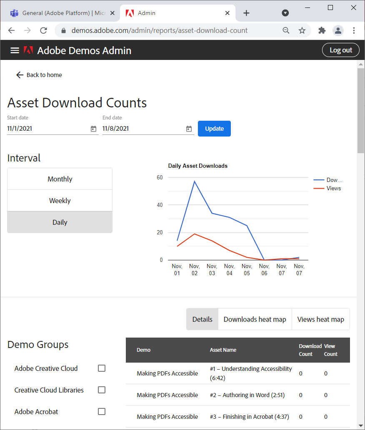Select the Monthly interval
Viewport: 365px width, 430px height.
60,179
